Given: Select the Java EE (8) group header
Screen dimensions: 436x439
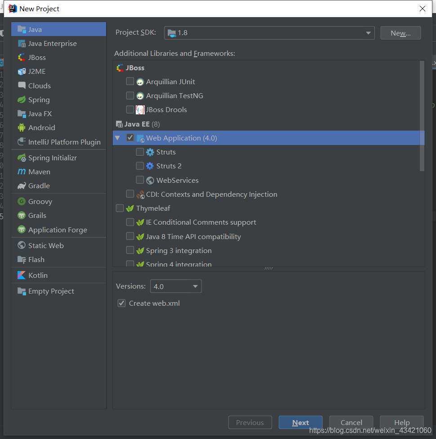Looking at the screenshot, I should (138, 124).
